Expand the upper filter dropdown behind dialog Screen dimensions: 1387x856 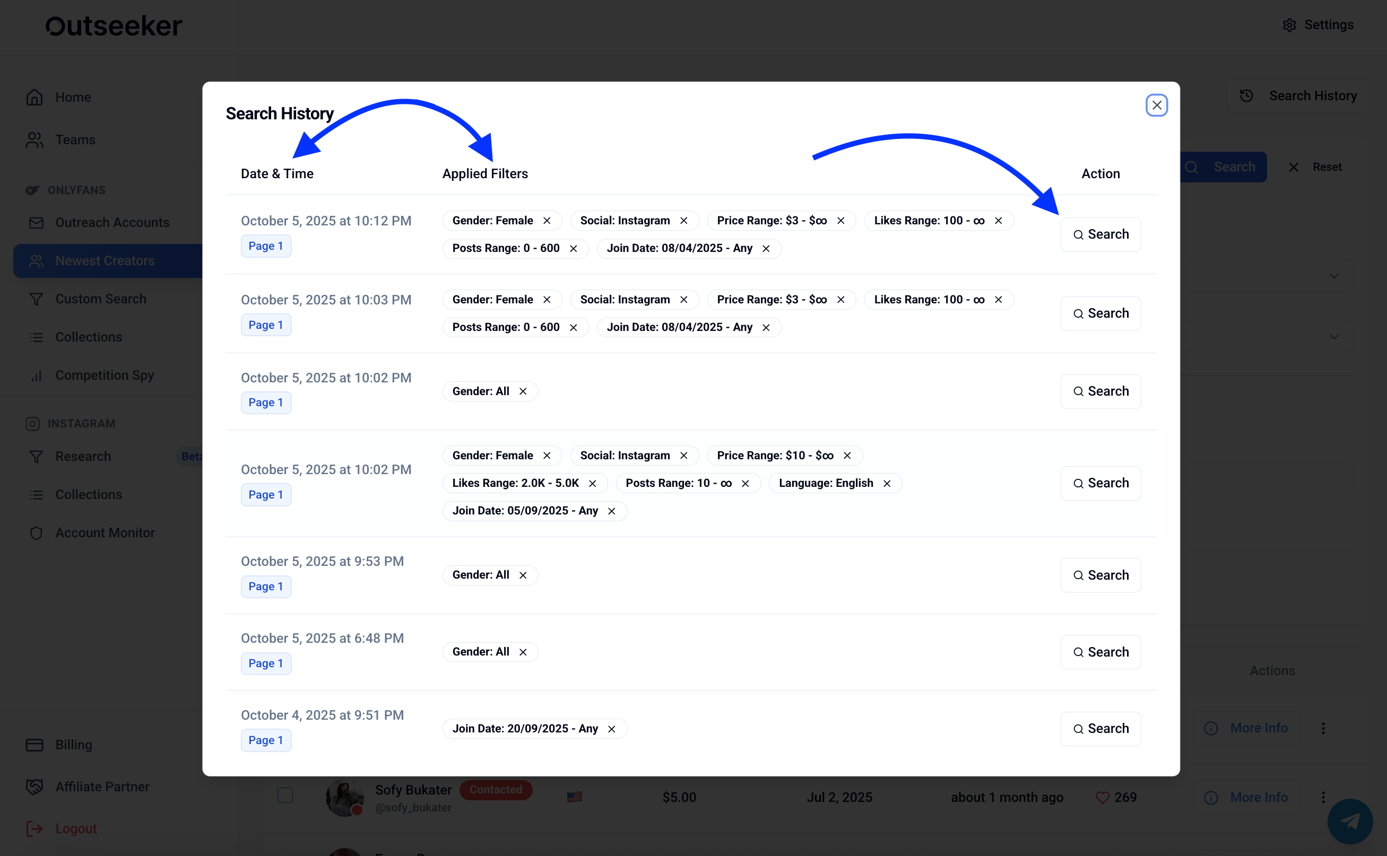(x=1334, y=276)
